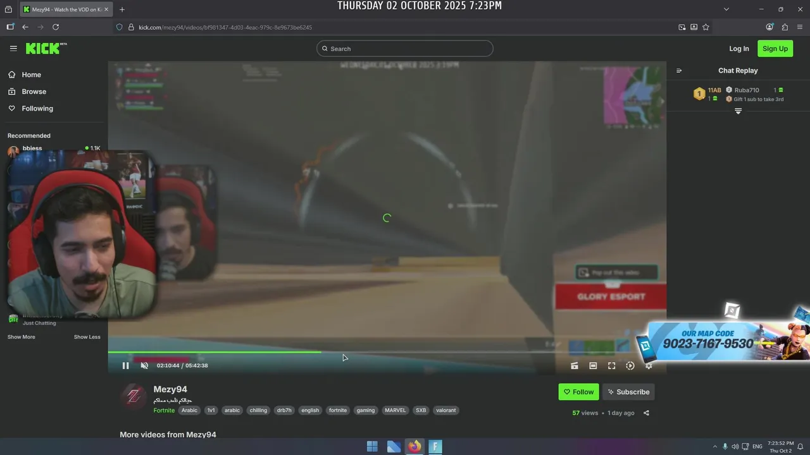
Task: Open the Firefox application hamburger menu
Action: (x=800, y=27)
